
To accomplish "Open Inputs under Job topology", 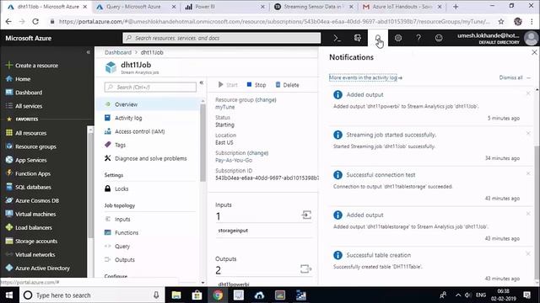I will (x=122, y=219).
